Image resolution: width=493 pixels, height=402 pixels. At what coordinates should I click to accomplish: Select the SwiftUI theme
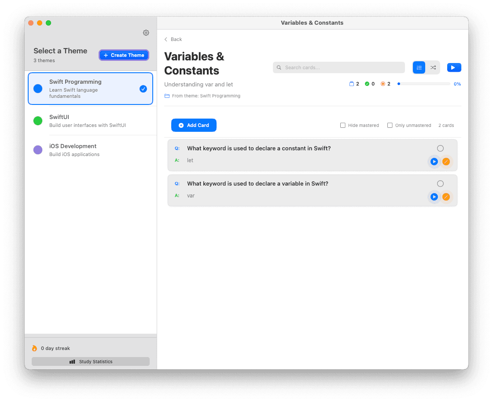90,120
